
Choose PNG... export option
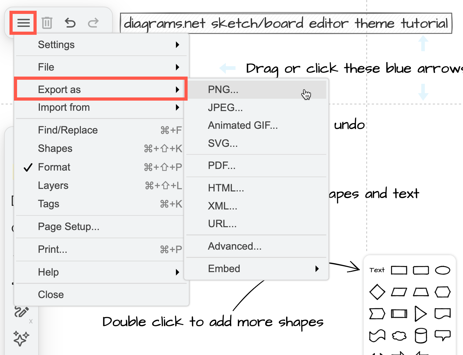coord(256,90)
